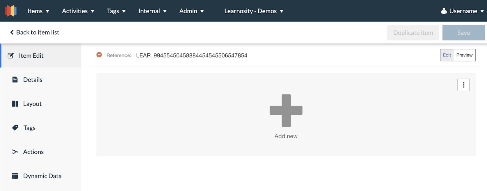487x191 pixels.
Task: Click the orange unpublished status icon
Action: pyautogui.click(x=99, y=55)
